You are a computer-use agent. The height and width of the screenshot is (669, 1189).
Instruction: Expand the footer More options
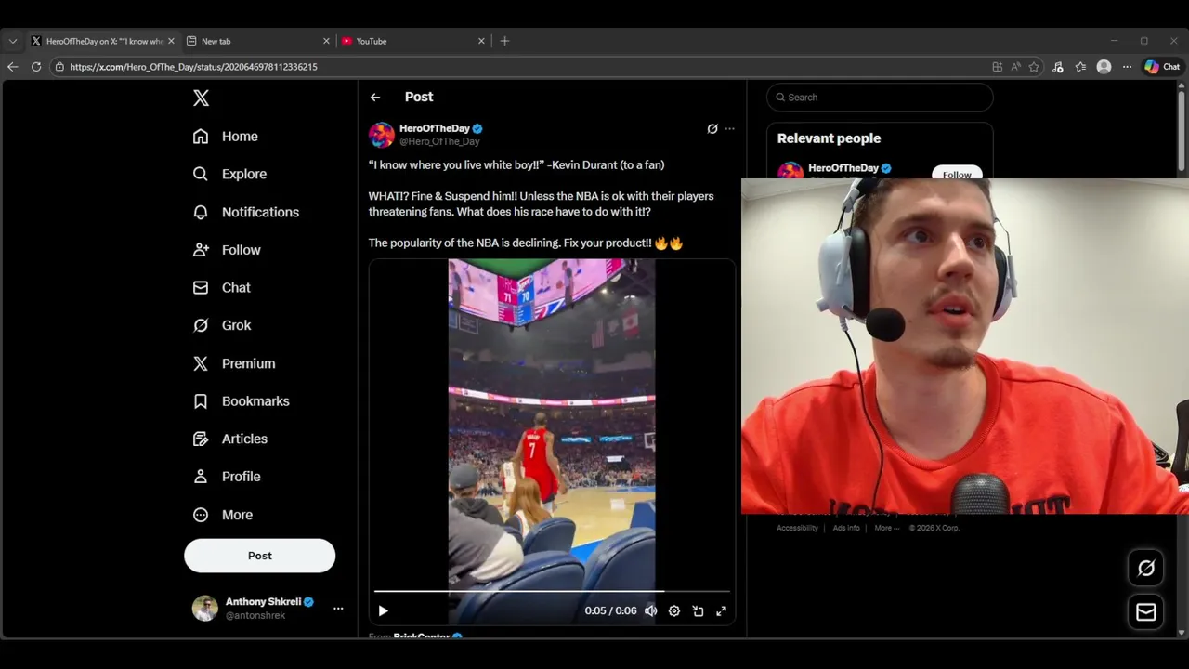tap(886, 528)
